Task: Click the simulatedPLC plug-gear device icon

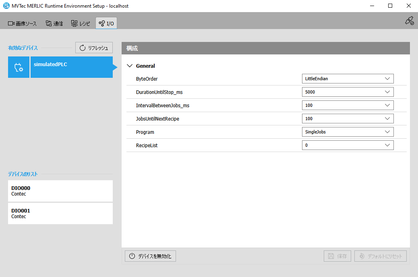Action: (x=19, y=67)
